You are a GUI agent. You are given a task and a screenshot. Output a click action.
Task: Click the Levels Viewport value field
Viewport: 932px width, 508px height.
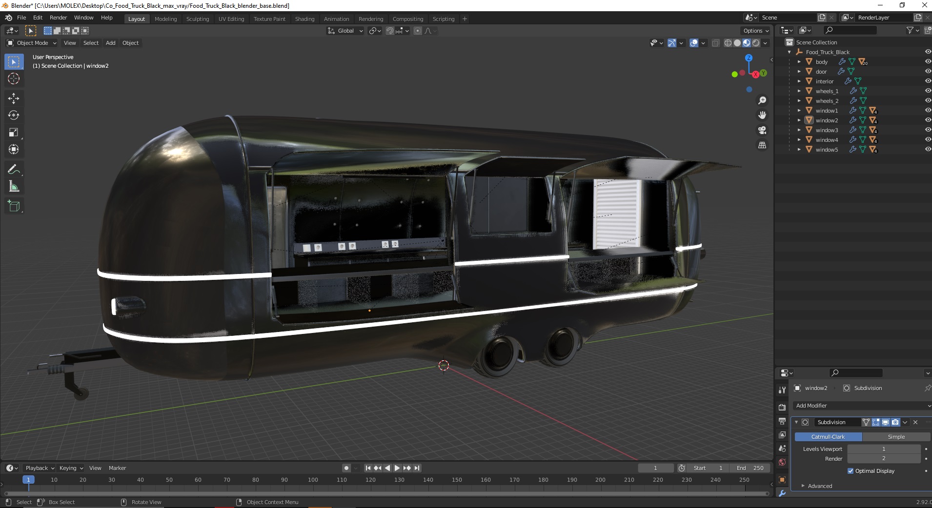[884, 449]
